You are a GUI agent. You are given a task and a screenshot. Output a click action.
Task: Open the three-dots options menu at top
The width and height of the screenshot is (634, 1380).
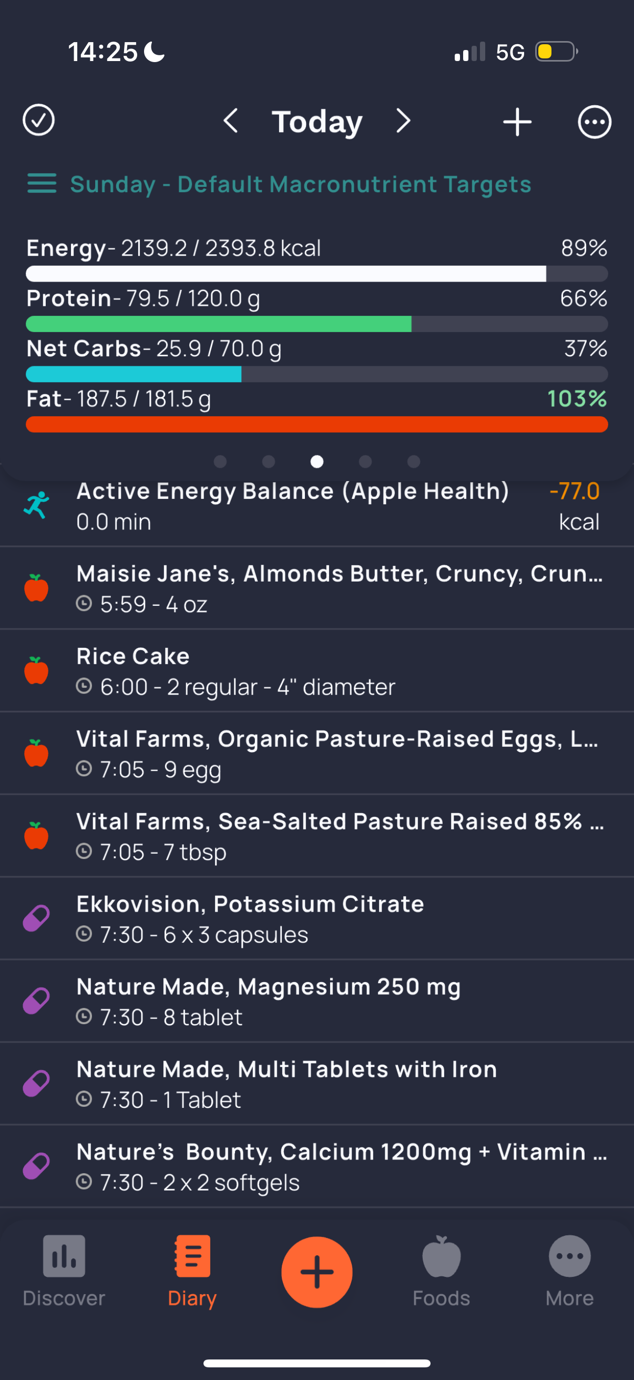(x=595, y=122)
